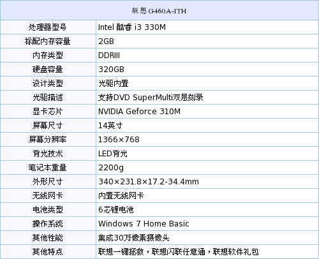Select the label 操作系统
The width and height of the screenshot is (319, 259).
[48, 224]
